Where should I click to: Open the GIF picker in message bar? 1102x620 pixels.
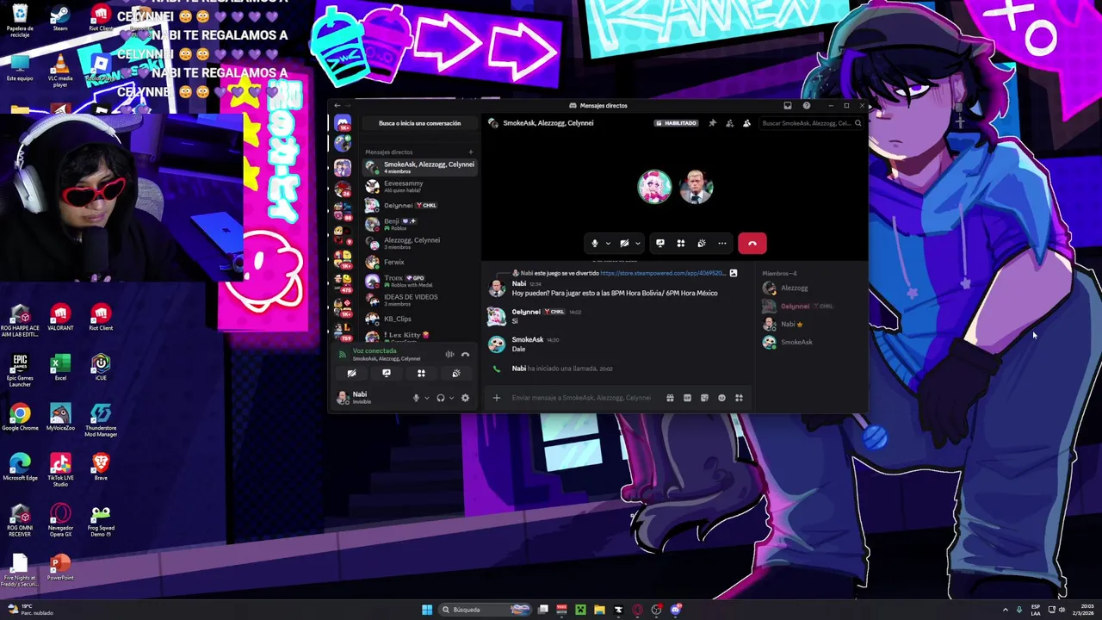click(687, 398)
